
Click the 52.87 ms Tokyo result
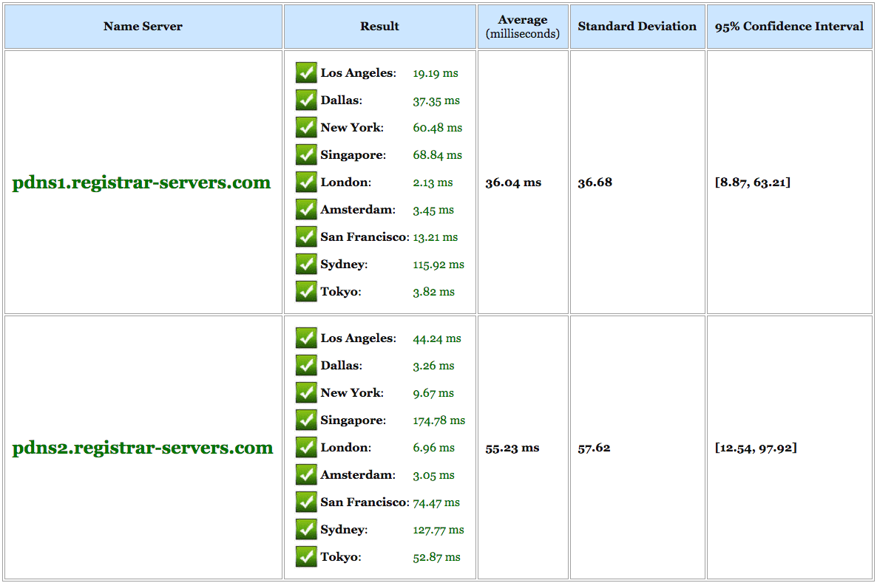point(436,558)
